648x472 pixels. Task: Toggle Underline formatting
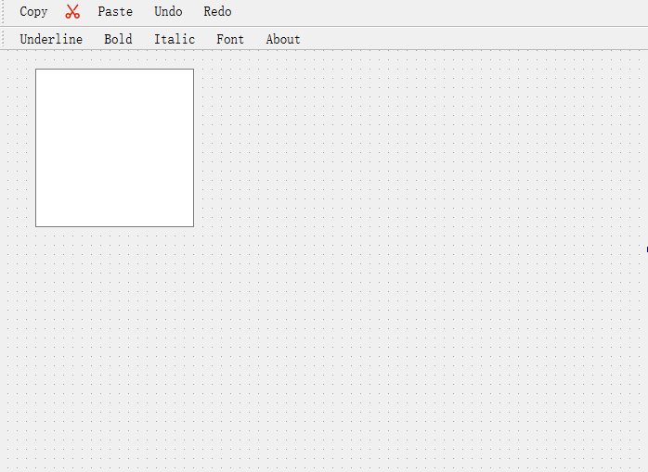(x=51, y=39)
